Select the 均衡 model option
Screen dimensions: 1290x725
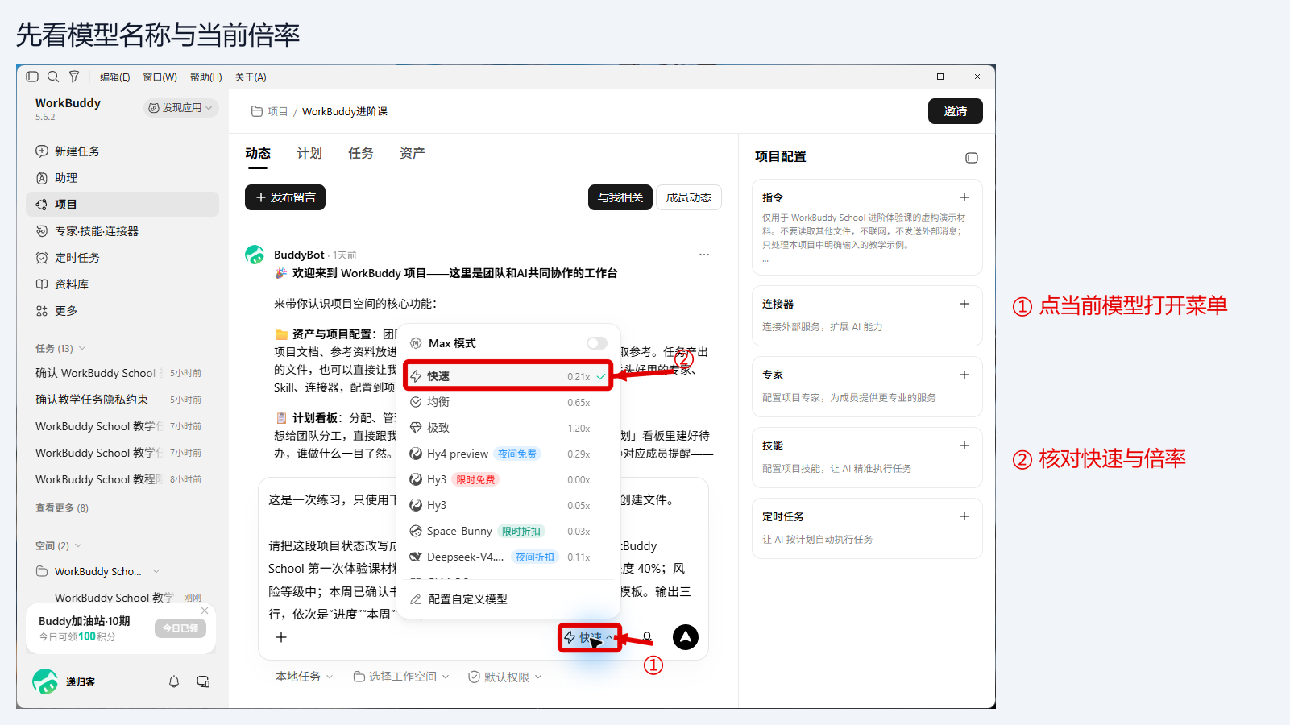click(508, 402)
